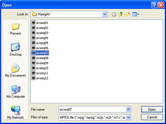Create a new folder

click(128, 14)
